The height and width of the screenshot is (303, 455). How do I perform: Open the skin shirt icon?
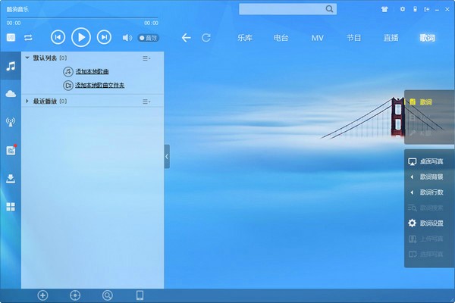click(x=384, y=9)
